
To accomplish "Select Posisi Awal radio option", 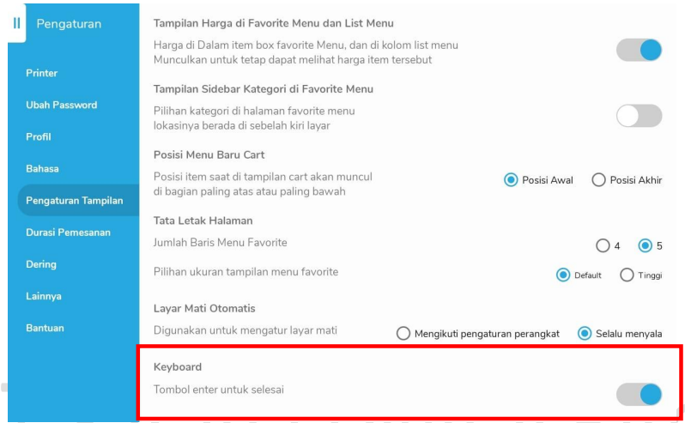I will tap(511, 180).
